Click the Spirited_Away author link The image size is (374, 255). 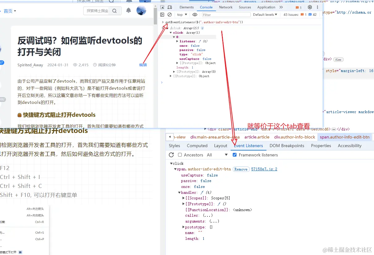pos(30,65)
